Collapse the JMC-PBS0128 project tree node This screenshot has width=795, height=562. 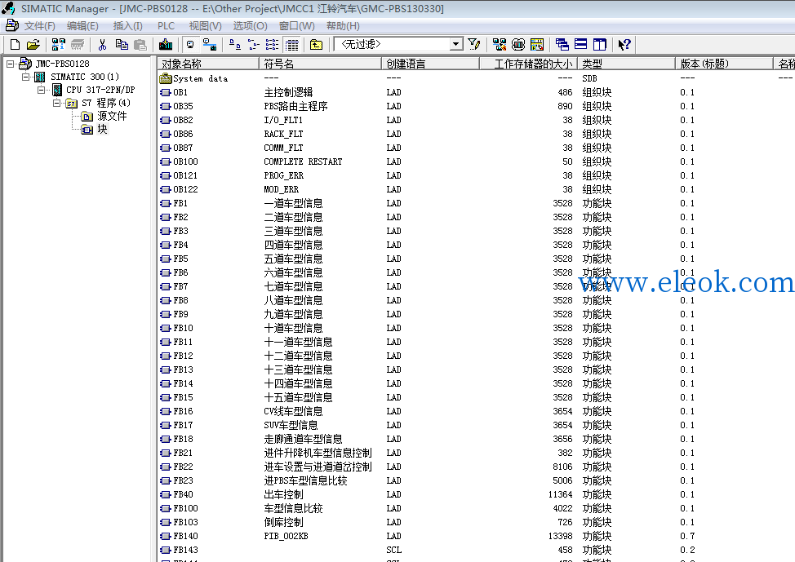point(10,64)
